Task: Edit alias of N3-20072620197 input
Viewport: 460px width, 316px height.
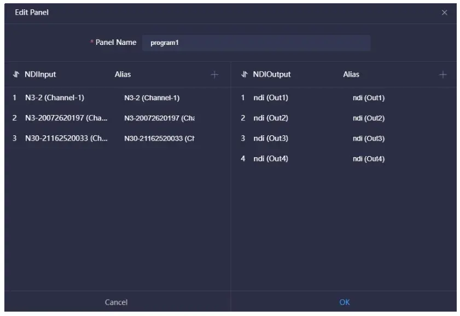Action: 159,118
